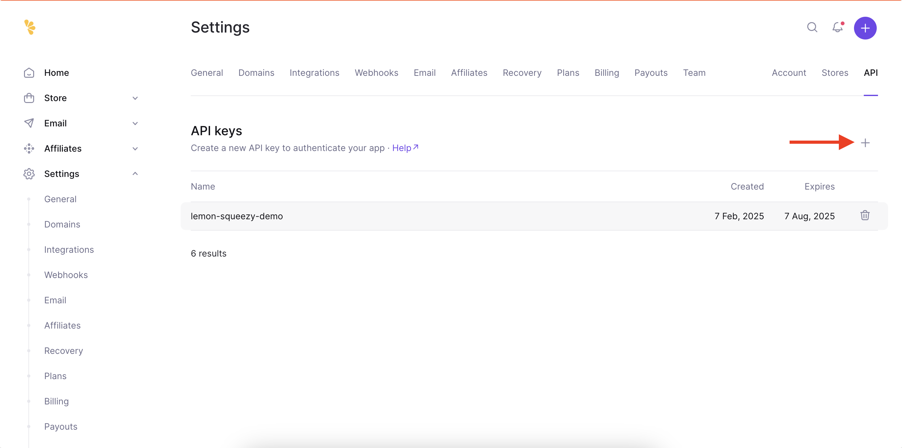Click the Integrations menu item in sidebar
This screenshot has height=448, width=902.
69,250
